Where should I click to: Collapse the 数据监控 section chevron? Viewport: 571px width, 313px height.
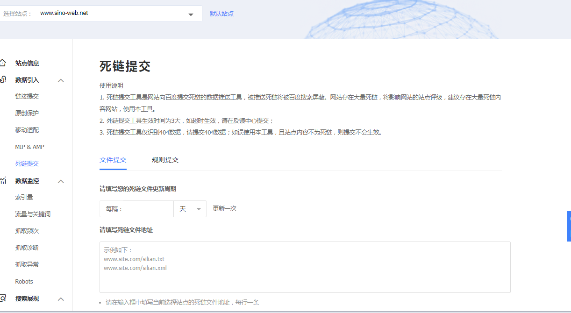pyautogui.click(x=61, y=181)
